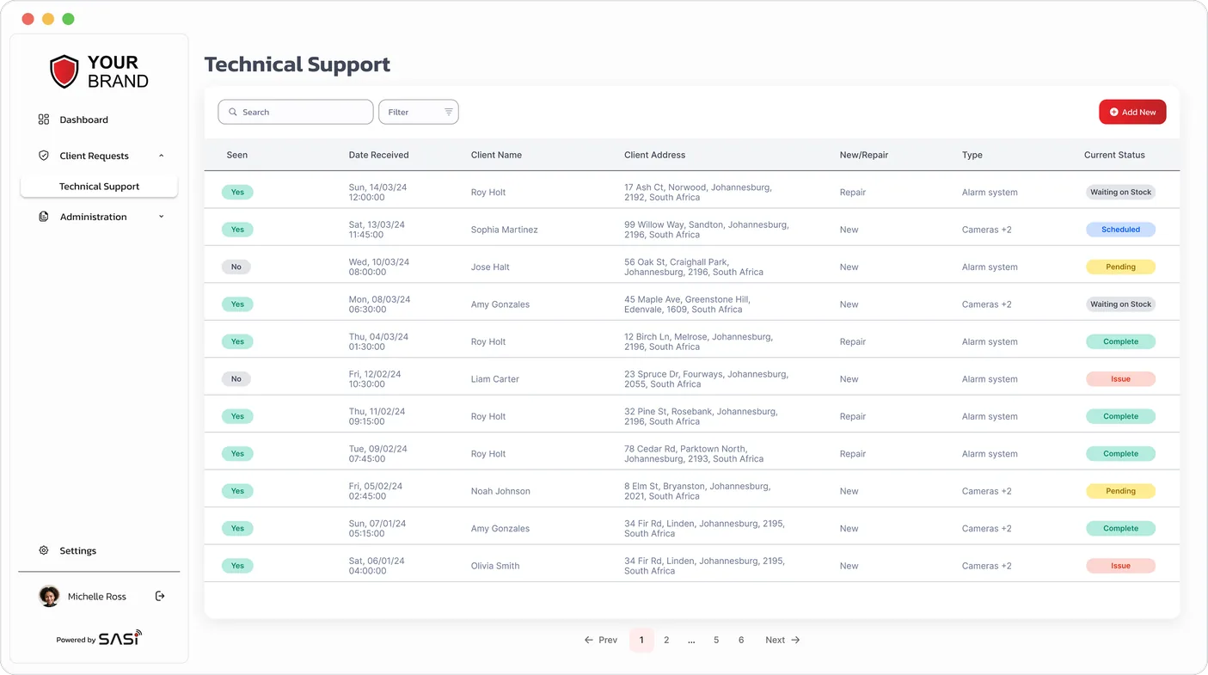Click the Type column header

[972, 155]
